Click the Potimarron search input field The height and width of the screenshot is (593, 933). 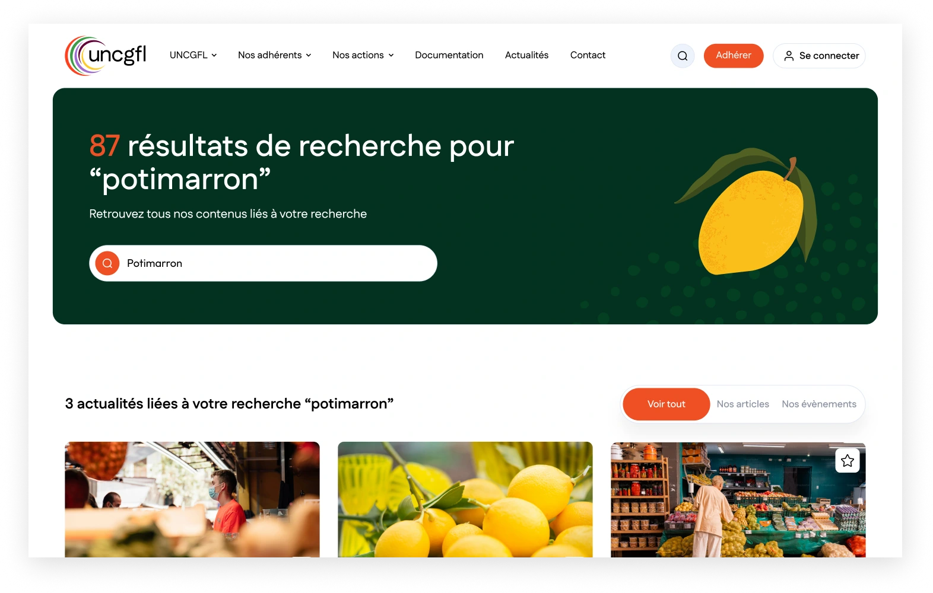point(263,263)
